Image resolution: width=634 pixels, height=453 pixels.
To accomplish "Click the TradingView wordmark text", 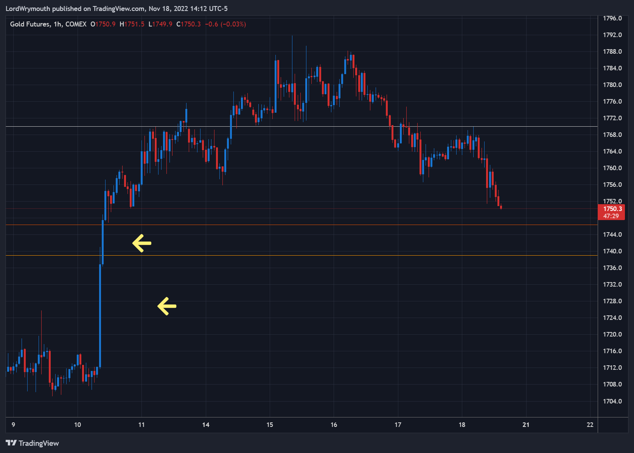I will [39, 443].
